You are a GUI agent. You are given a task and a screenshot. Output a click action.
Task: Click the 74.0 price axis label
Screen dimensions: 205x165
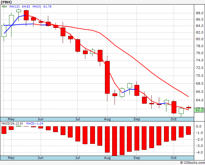pos(200,60)
